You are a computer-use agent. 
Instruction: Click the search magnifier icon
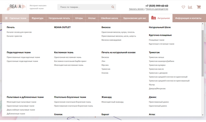point(113,7)
